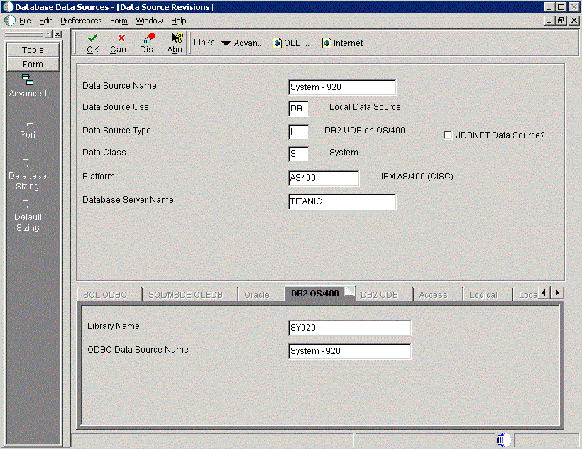Click the red X Cancel icon
Screen dimensions: 582x449
tap(121, 38)
